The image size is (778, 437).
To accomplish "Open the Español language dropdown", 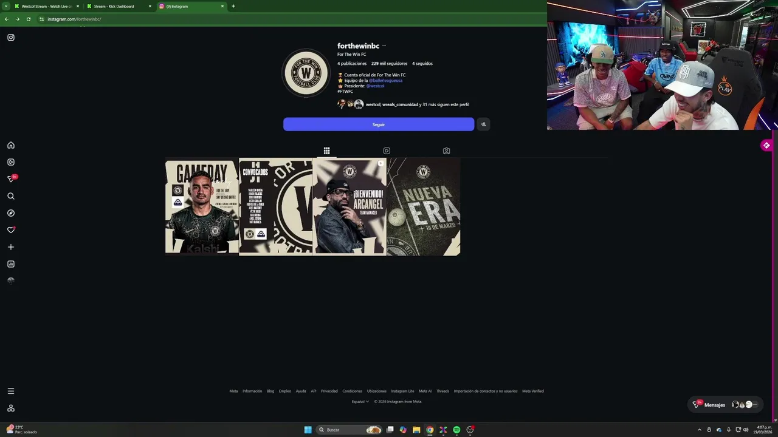I will [360, 402].
